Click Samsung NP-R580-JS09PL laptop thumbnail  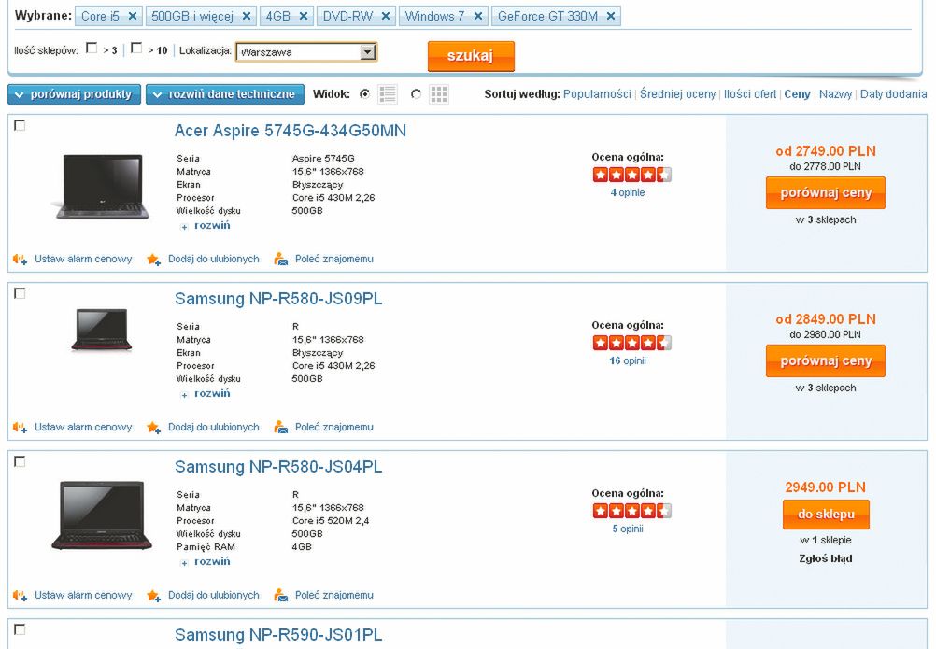click(x=102, y=330)
